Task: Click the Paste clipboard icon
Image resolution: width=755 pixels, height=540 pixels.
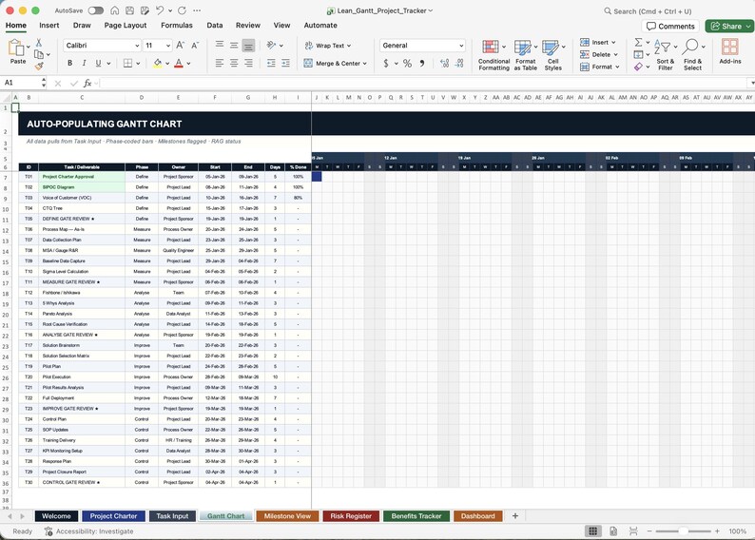Action: (16, 48)
